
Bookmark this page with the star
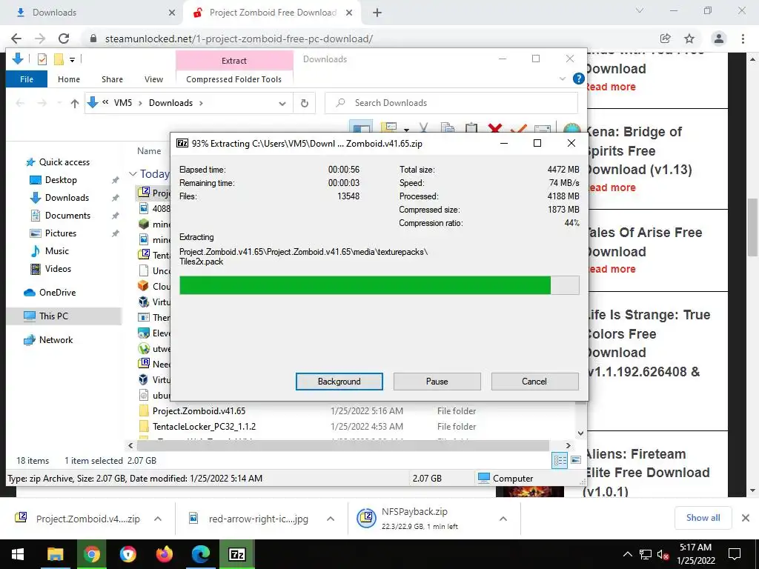coord(689,39)
